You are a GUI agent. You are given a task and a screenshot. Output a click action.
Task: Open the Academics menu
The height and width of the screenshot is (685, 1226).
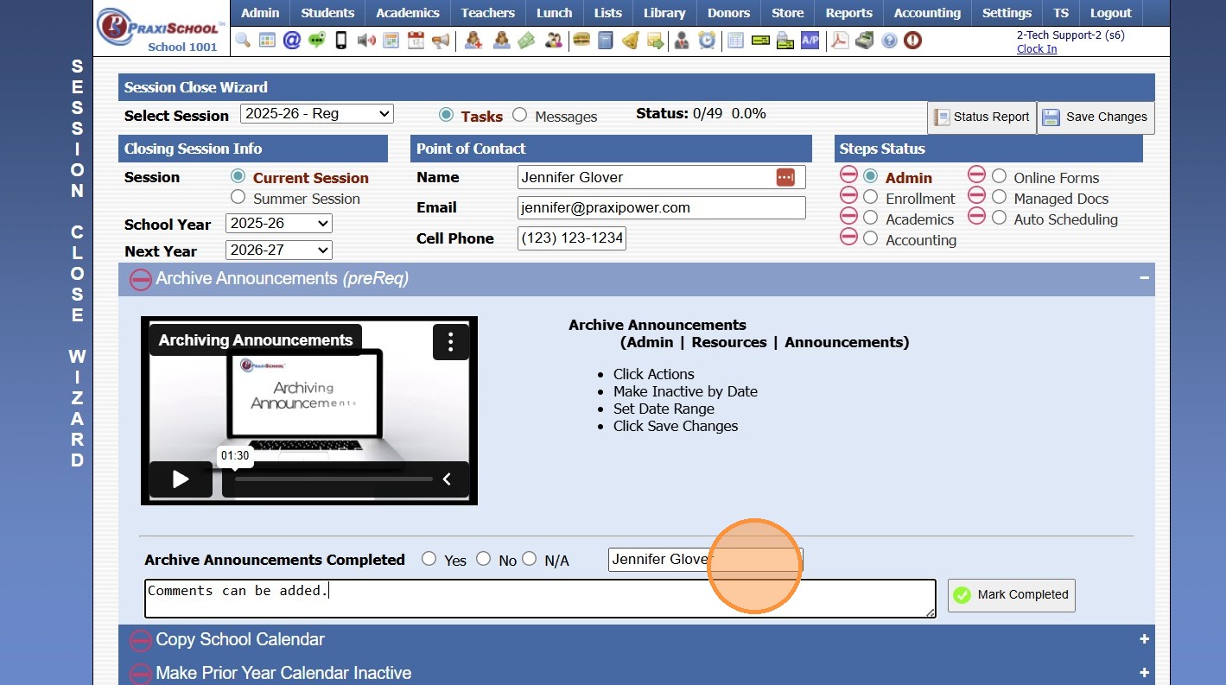tap(408, 13)
